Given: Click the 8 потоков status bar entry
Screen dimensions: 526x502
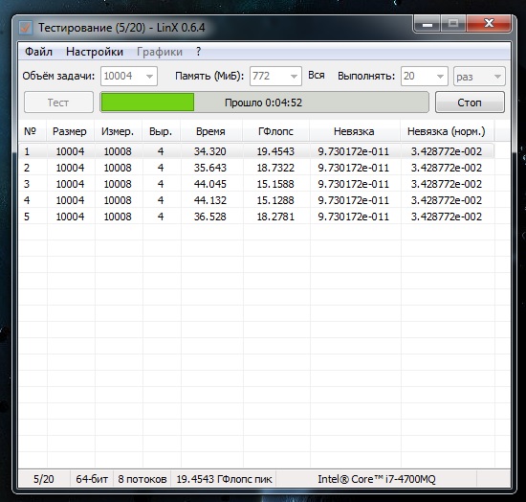Looking at the screenshot, I should pos(142,479).
